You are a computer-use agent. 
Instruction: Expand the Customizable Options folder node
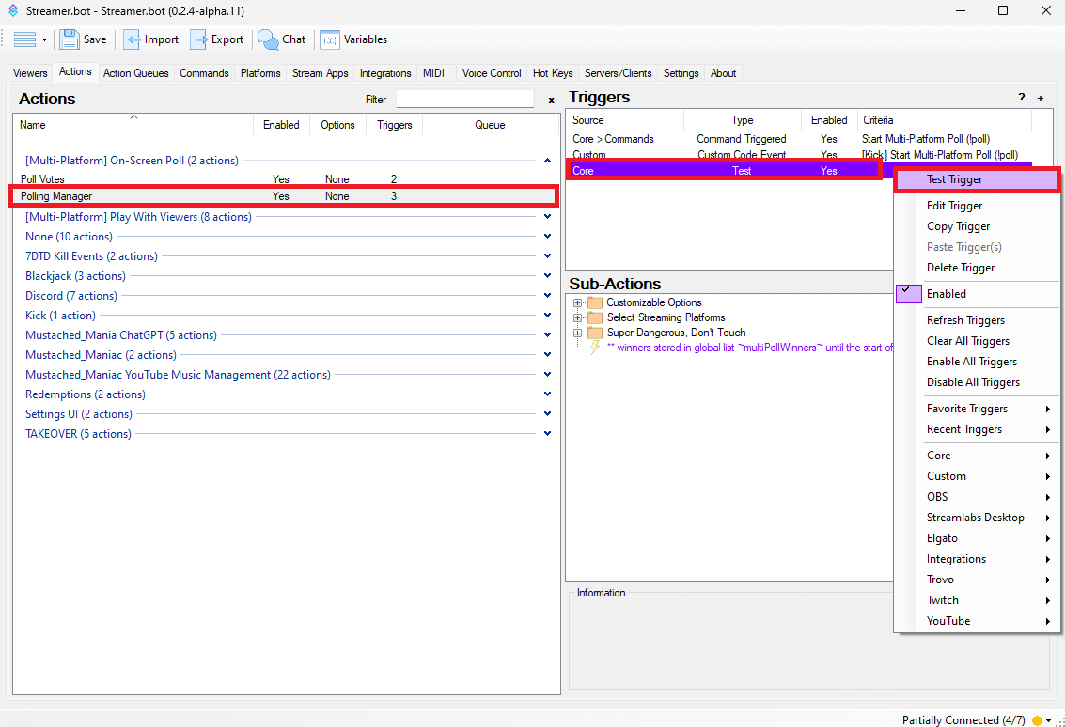tap(578, 302)
